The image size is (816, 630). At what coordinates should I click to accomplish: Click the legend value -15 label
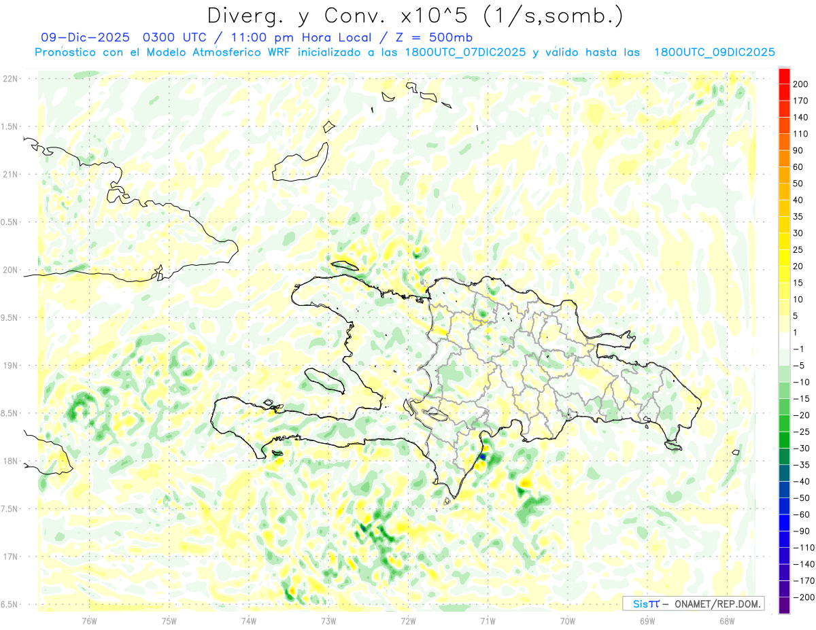pos(801,399)
